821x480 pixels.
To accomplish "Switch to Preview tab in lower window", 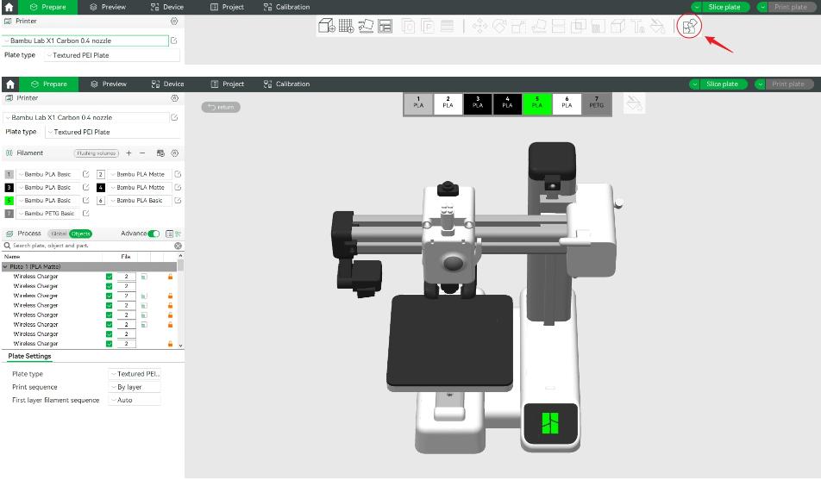I will click(x=109, y=84).
